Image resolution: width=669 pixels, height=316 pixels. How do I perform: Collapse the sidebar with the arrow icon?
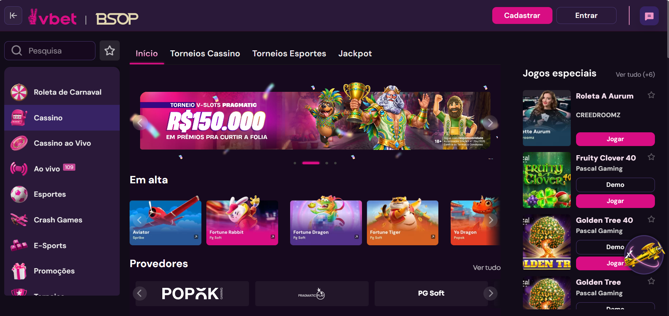[x=13, y=15]
